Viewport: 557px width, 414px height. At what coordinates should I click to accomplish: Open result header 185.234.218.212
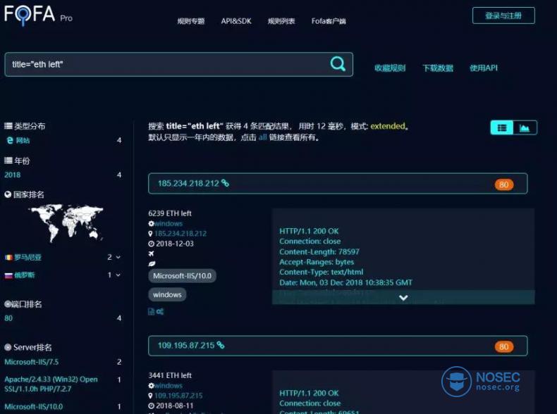(x=338, y=183)
